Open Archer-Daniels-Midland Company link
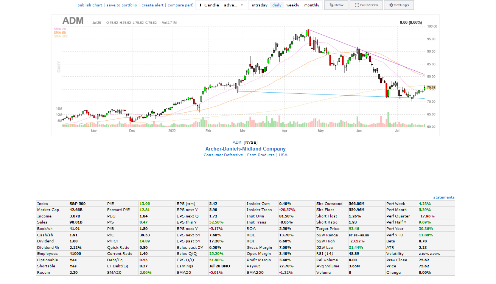496x284 pixels. [245, 149]
